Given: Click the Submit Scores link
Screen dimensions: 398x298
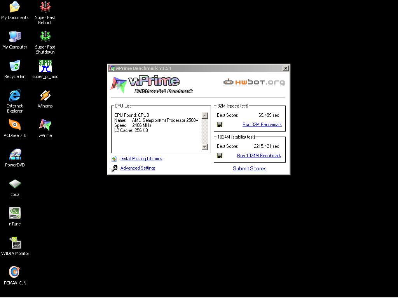Looking at the screenshot, I should click(x=250, y=169).
